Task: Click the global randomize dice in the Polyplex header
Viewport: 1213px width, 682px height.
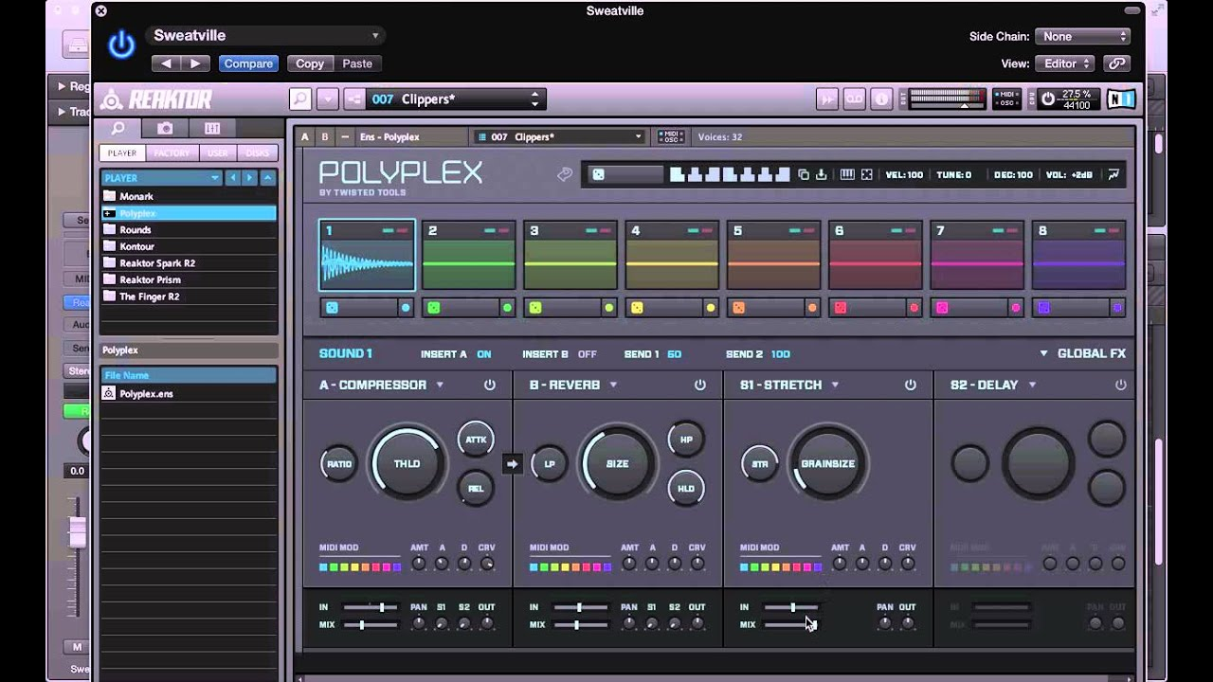Action: coord(598,174)
